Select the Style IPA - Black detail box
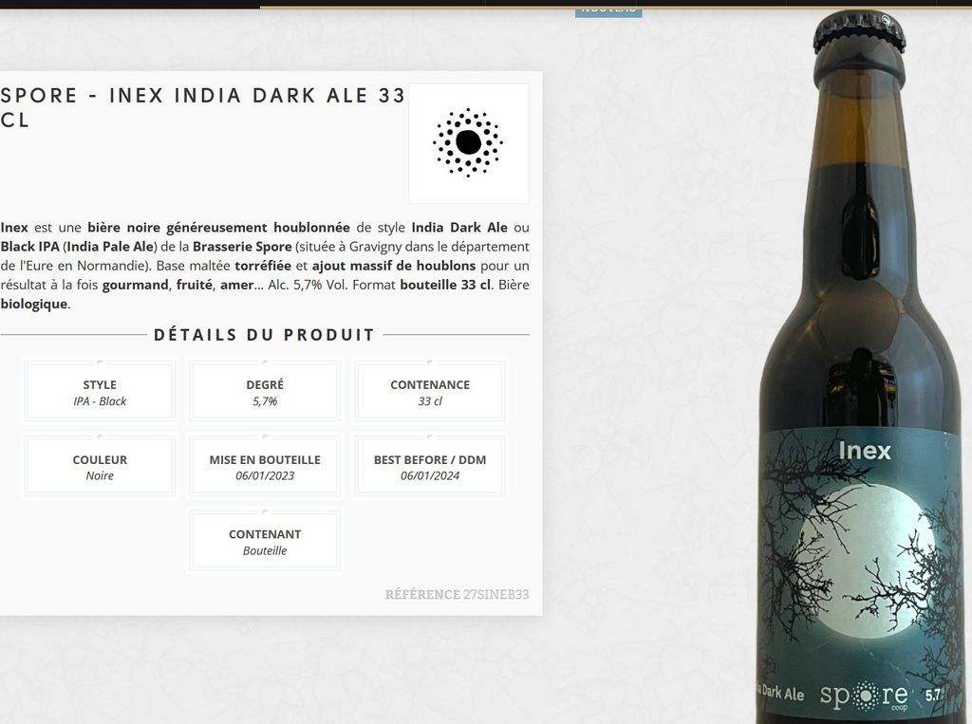The image size is (972, 724). (x=100, y=392)
